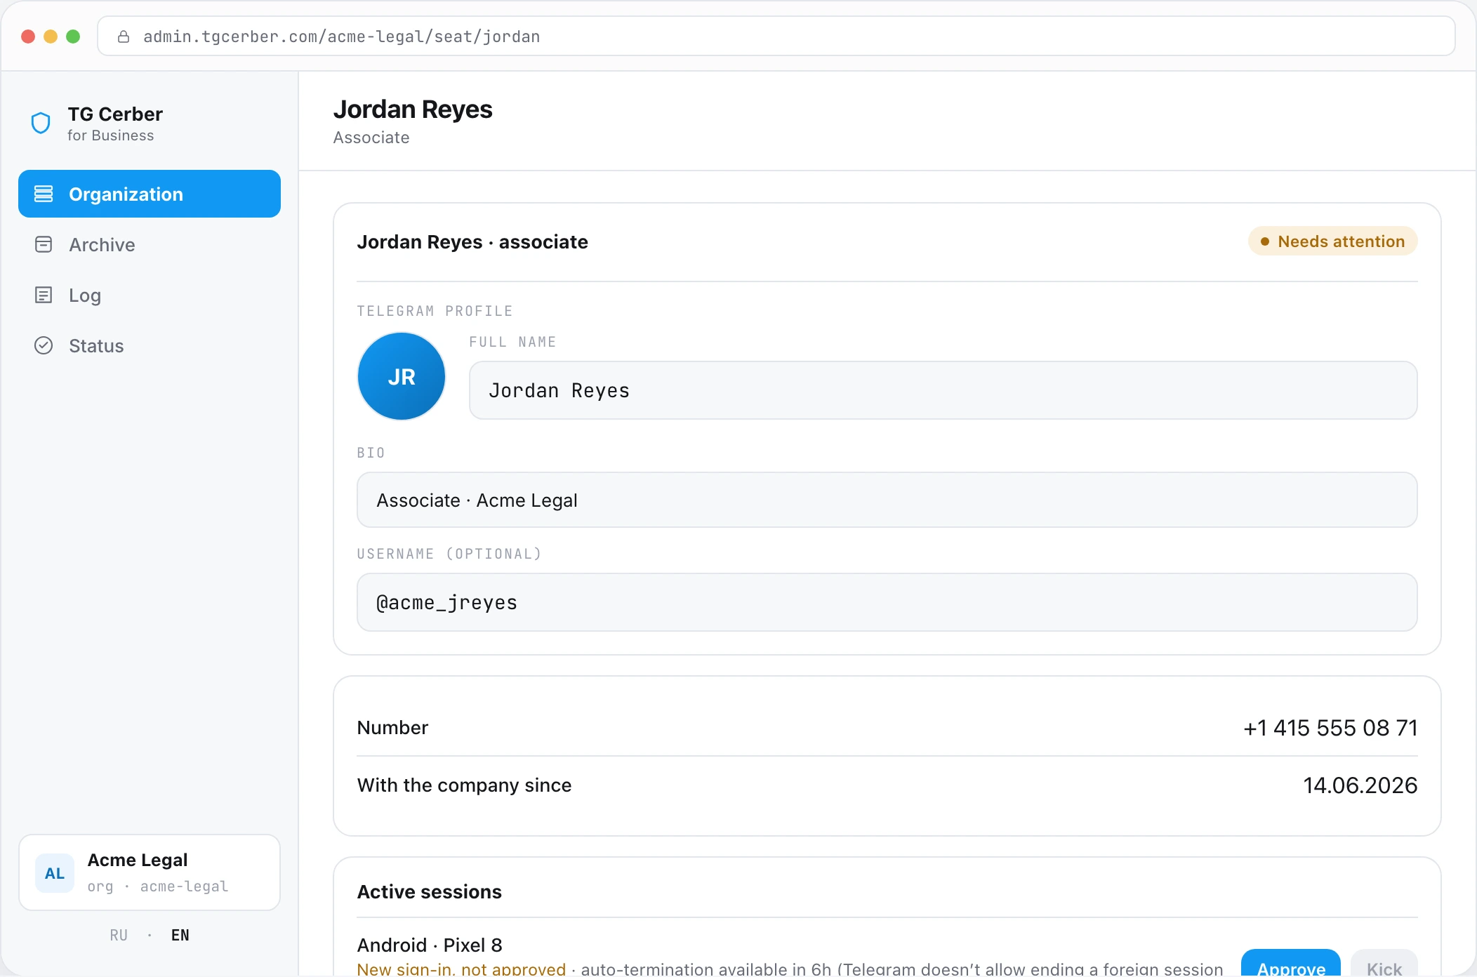The image size is (1477, 977).
Task: Click the 'With the company since' label
Action: 464,785
